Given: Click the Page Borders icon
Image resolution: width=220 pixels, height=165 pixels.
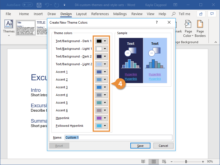Looking at the screenshot, I should (x=200, y=24).
